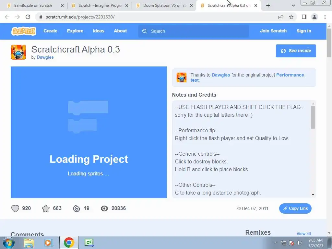Open media player taskbar icon
The height and width of the screenshot is (249, 332).
(49, 243)
